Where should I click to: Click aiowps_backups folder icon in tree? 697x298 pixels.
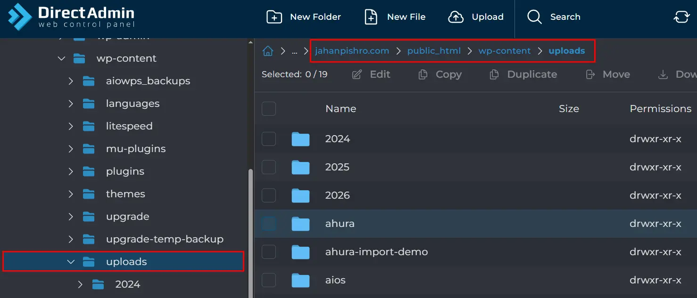[x=89, y=81]
